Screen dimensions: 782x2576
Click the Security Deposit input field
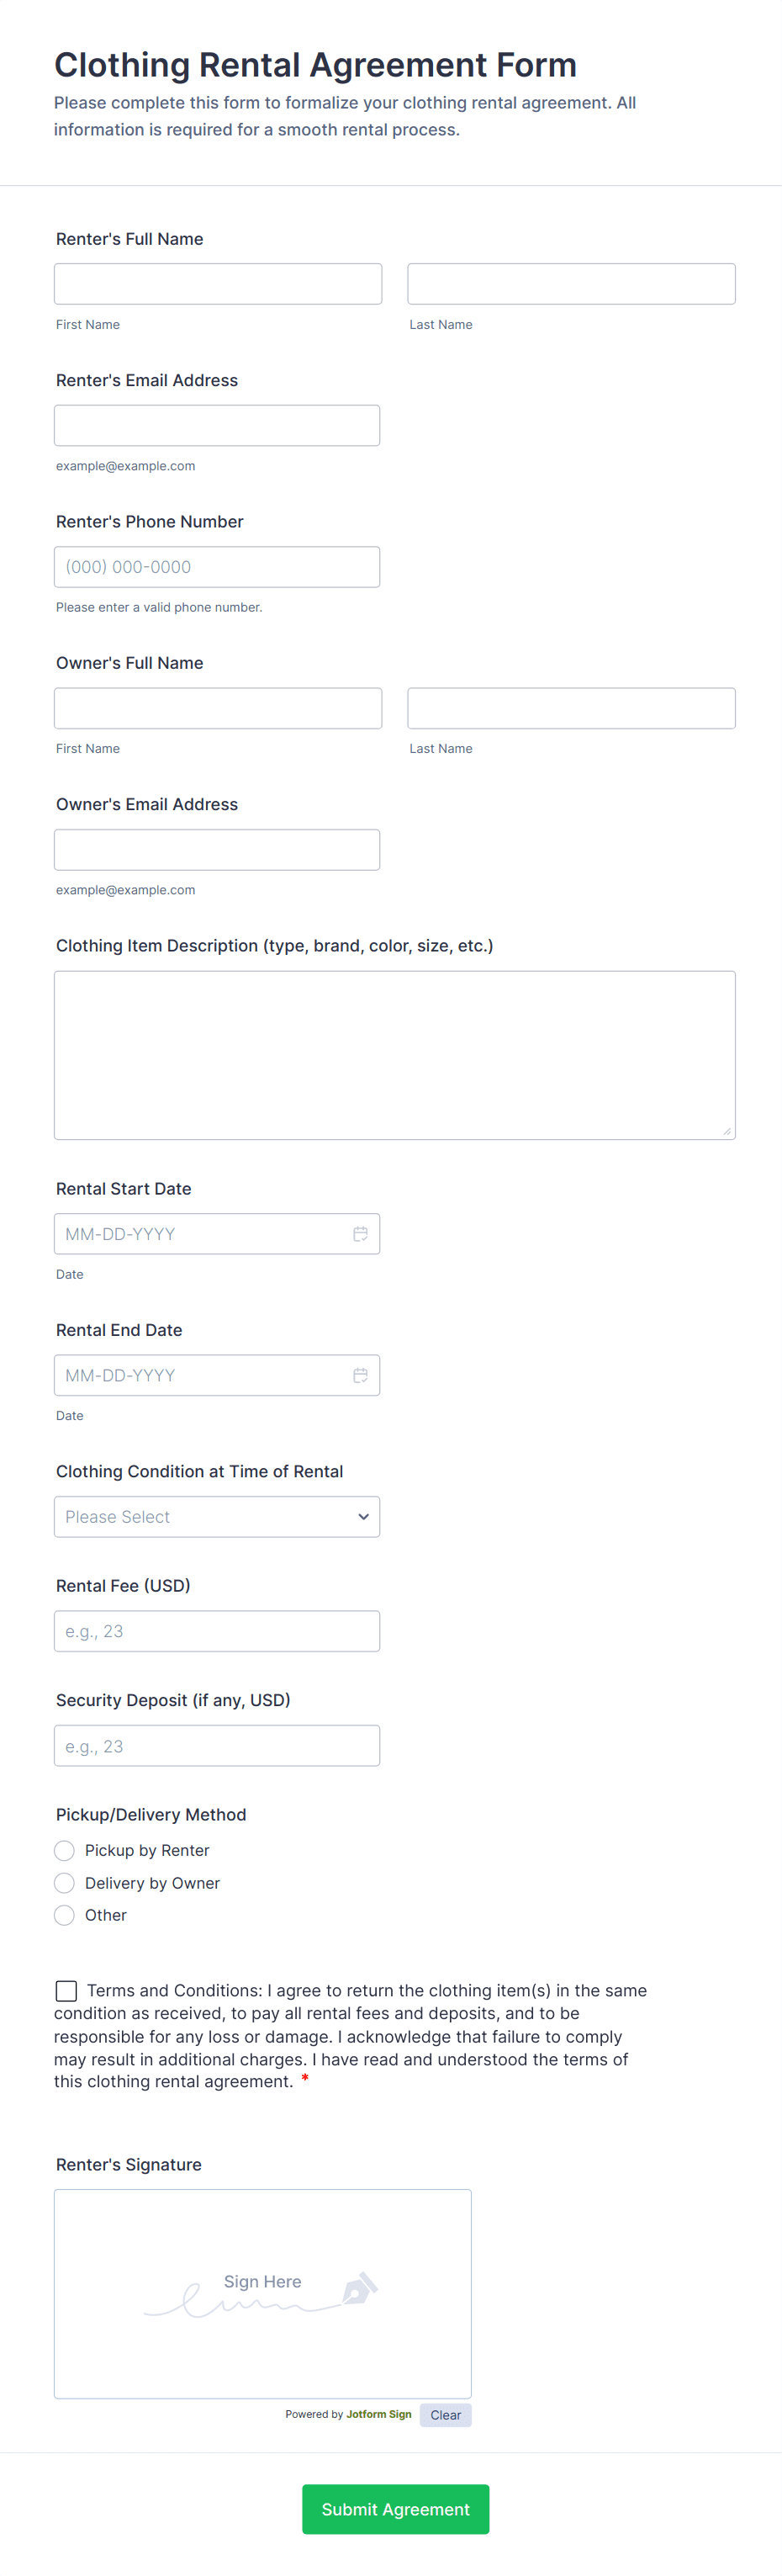click(217, 1745)
